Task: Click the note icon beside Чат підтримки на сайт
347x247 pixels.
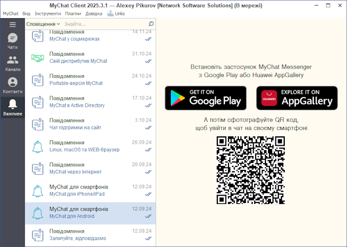Action: click(x=38, y=124)
